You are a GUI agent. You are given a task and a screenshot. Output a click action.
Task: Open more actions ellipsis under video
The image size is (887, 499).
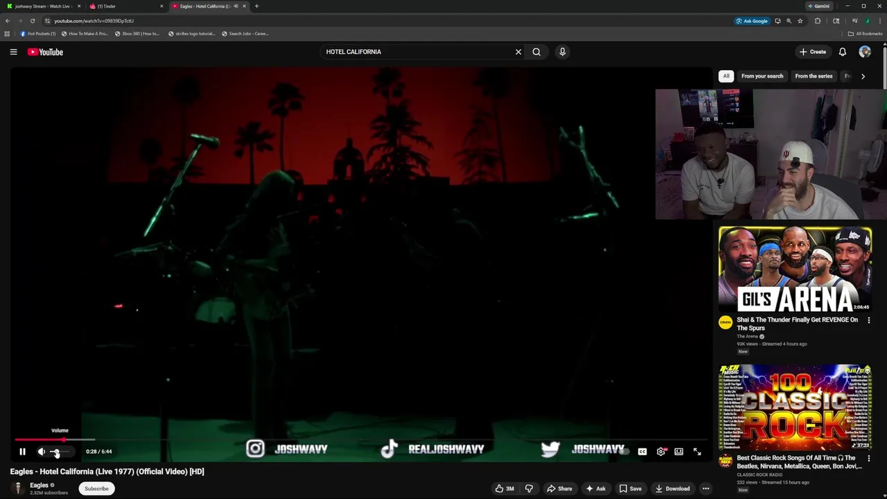pos(705,489)
